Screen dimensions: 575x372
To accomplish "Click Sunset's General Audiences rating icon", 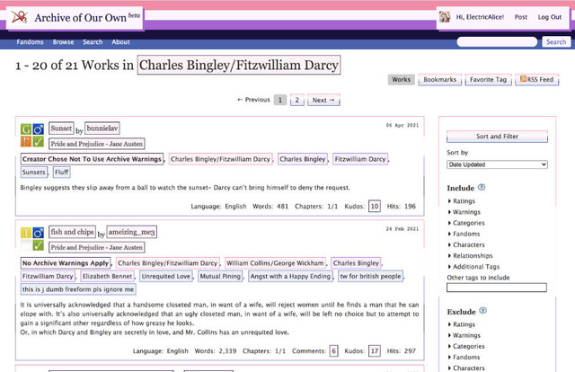I will (26, 129).
